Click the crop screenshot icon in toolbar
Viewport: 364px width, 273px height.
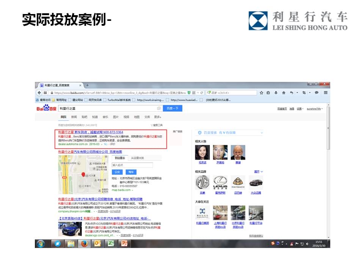(304, 93)
